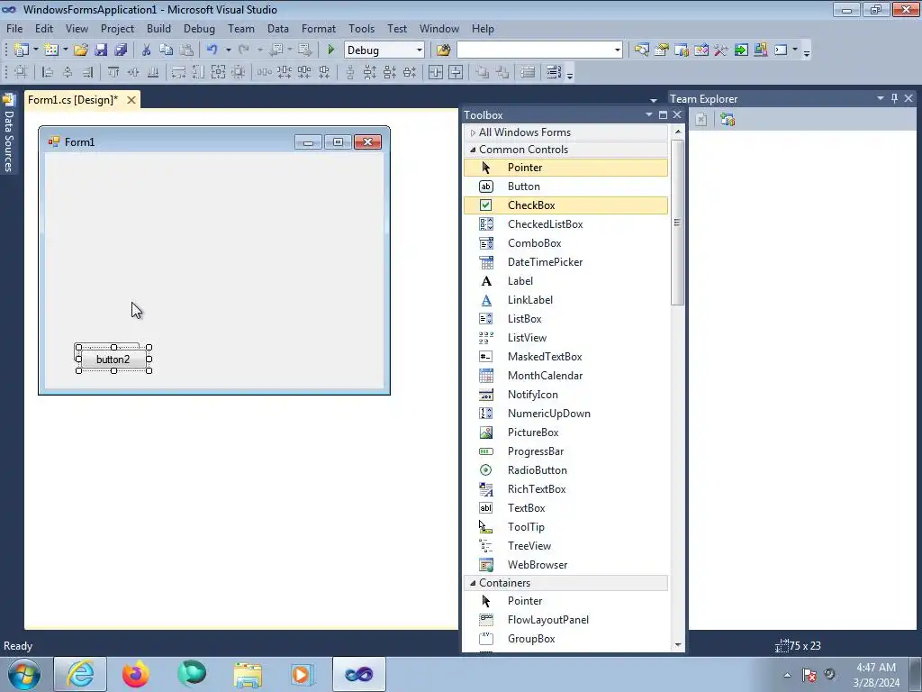The image size is (922, 692).
Task: Choose the Label control in Toolbox
Action: (x=565, y=281)
